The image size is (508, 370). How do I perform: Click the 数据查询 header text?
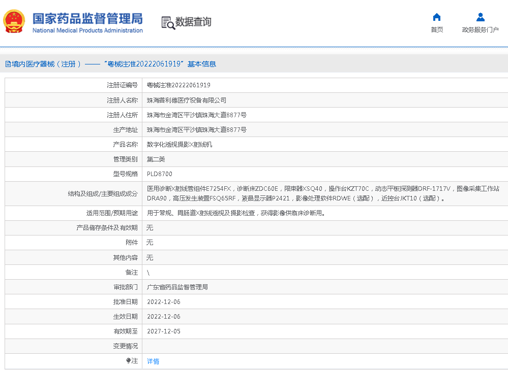[x=193, y=22]
